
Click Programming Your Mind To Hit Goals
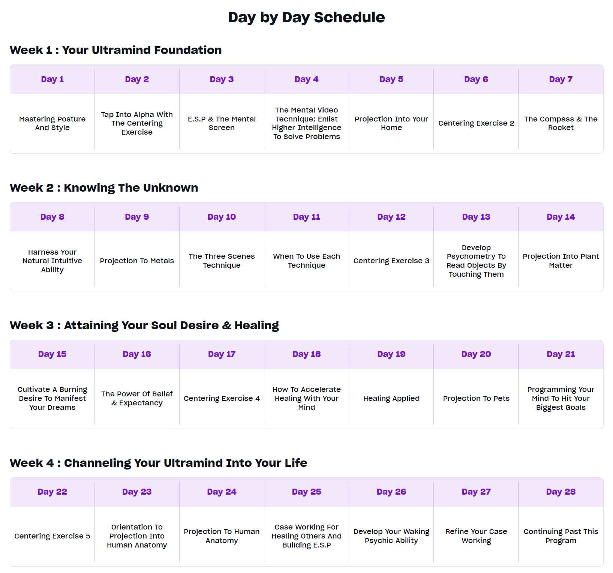pyautogui.click(x=561, y=398)
